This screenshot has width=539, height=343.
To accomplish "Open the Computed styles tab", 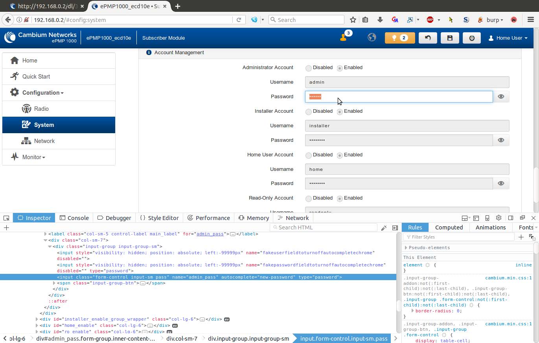I will pos(449,227).
